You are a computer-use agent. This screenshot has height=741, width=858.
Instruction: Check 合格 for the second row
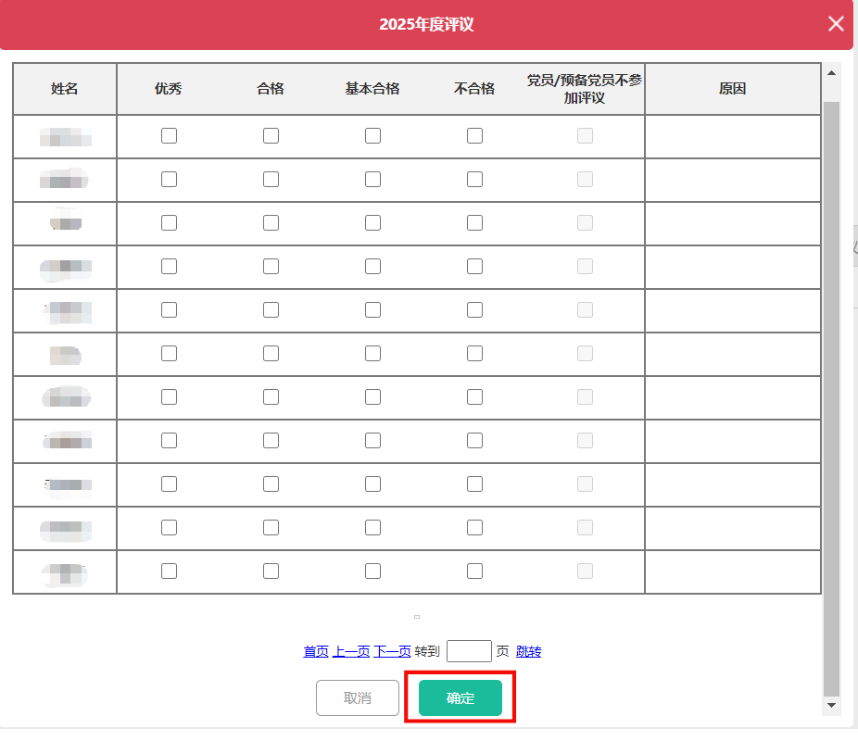[x=271, y=180]
